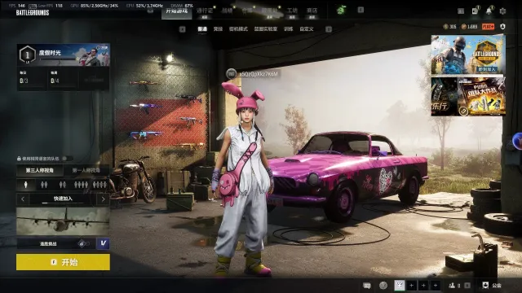
Task: Open the round globe icon at bottom
Action: coord(383,286)
